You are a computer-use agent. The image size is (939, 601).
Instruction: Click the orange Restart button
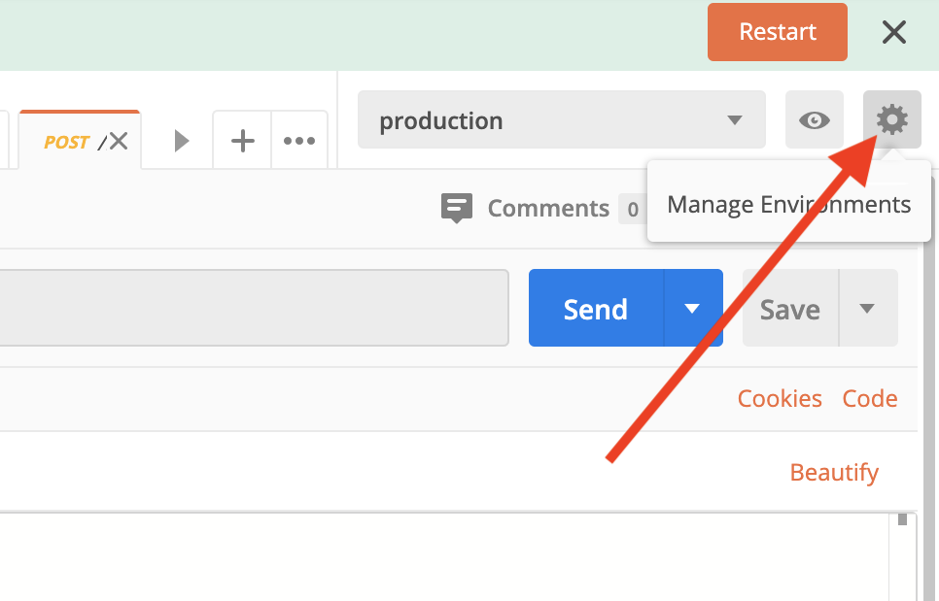coord(778,32)
